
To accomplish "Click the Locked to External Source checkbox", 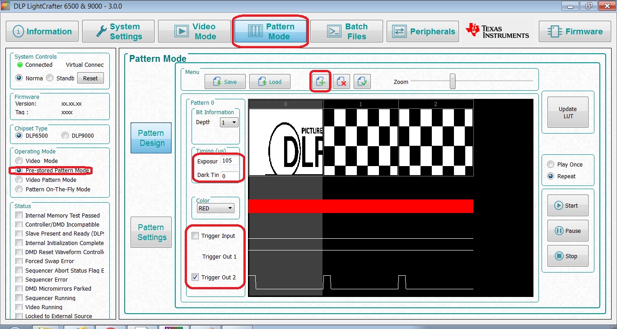I will tap(19, 316).
